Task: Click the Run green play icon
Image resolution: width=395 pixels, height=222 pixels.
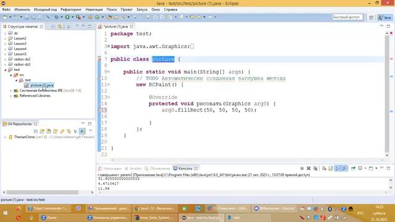Action: [x=67, y=17]
